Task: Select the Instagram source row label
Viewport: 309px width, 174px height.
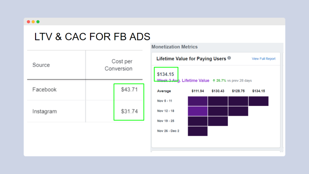Action: click(45, 111)
